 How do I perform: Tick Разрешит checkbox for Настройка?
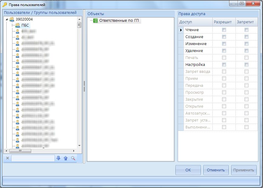(224, 64)
